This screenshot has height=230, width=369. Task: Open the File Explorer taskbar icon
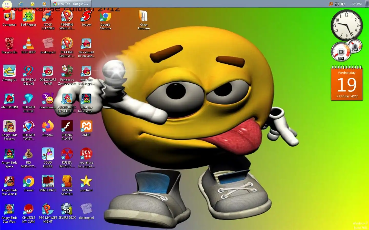pyautogui.click(x=33, y=4)
